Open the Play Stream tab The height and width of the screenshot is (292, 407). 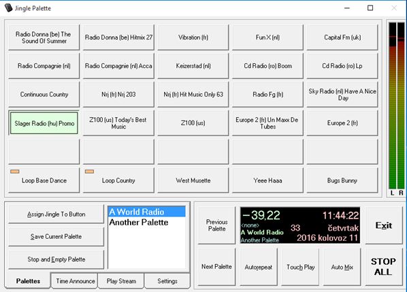[121, 281]
